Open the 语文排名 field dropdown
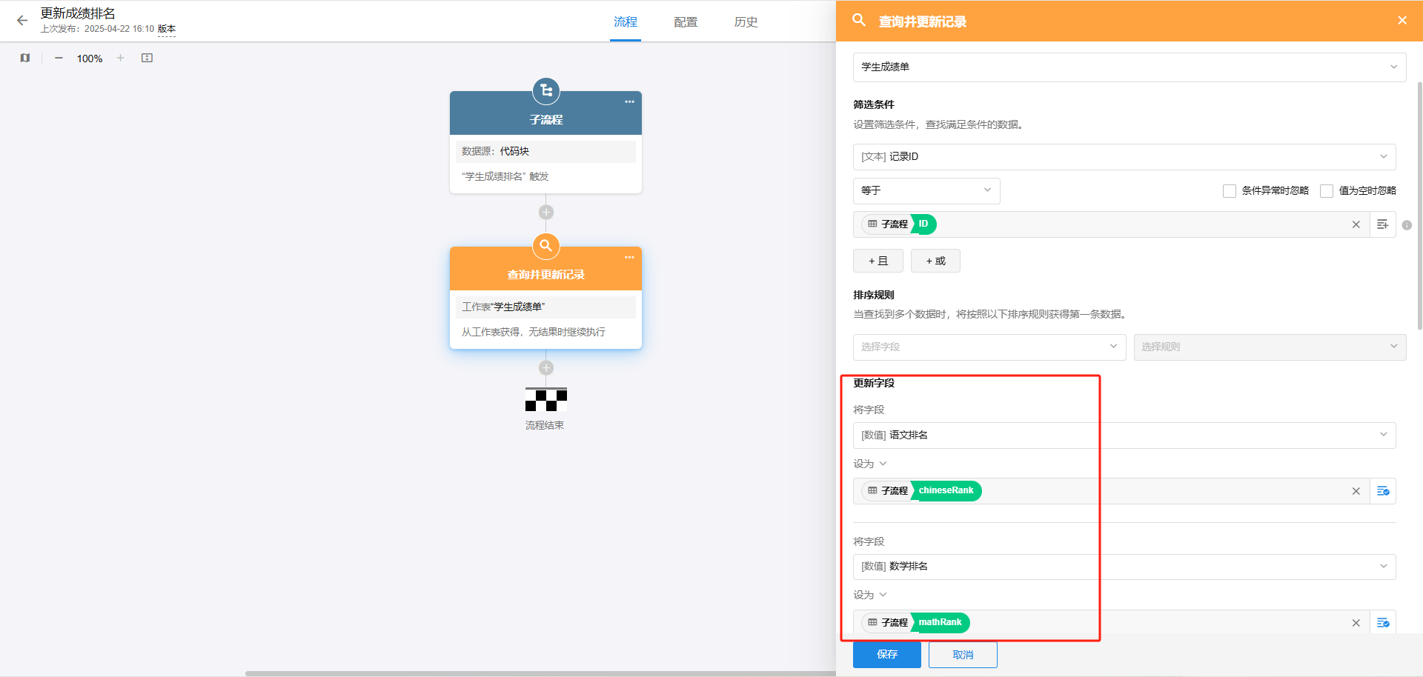 1124,436
